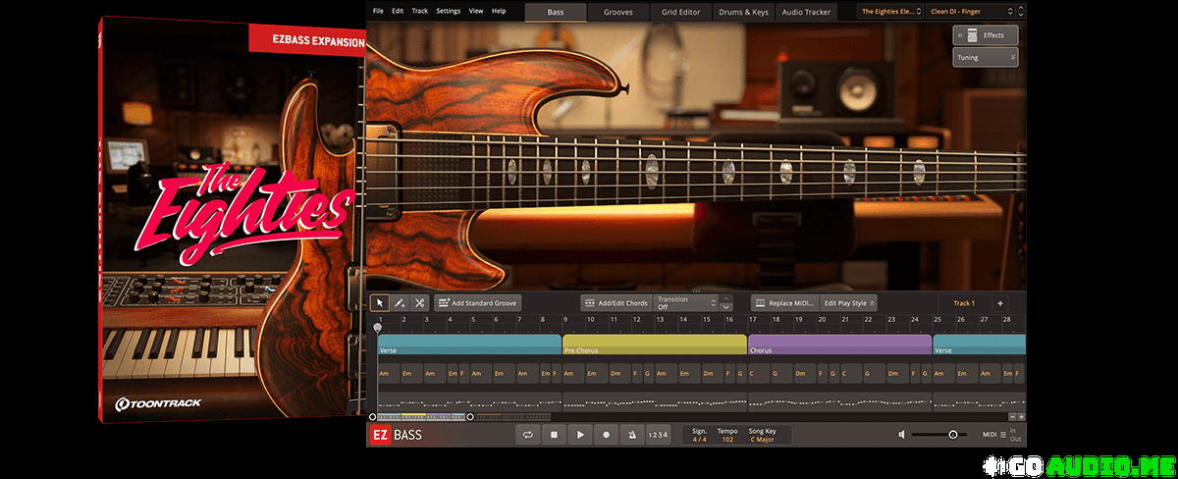Click the Add/Edit Chords button
1178x479 pixels.
pyautogui.click(x=616, y=303)
